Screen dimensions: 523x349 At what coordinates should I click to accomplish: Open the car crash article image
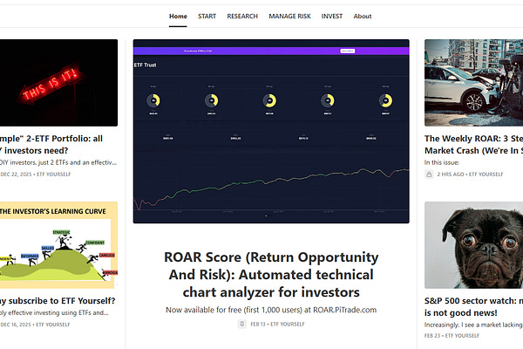click(x=473, y=83)
